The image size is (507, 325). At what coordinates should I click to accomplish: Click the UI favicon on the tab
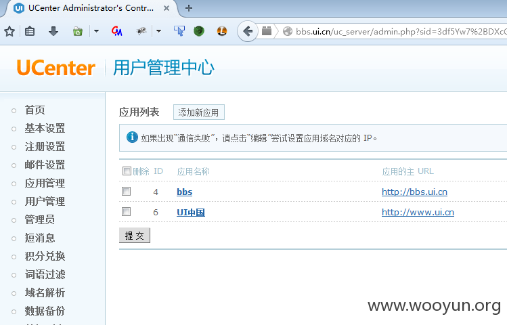19,8
